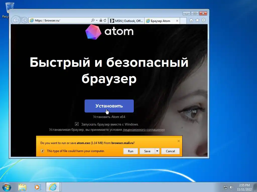Image resolution: width=257 pixels, height=192 pixels.
Task: Maximize the Internet Explorer window
Action: pyautogui.click(x=195, y=13)
